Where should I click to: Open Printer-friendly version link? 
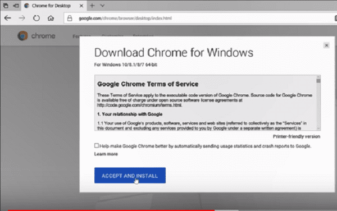click(297, 136)
